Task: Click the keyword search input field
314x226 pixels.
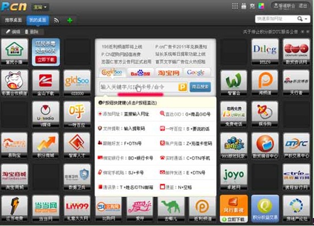Action: coord(139,87)
